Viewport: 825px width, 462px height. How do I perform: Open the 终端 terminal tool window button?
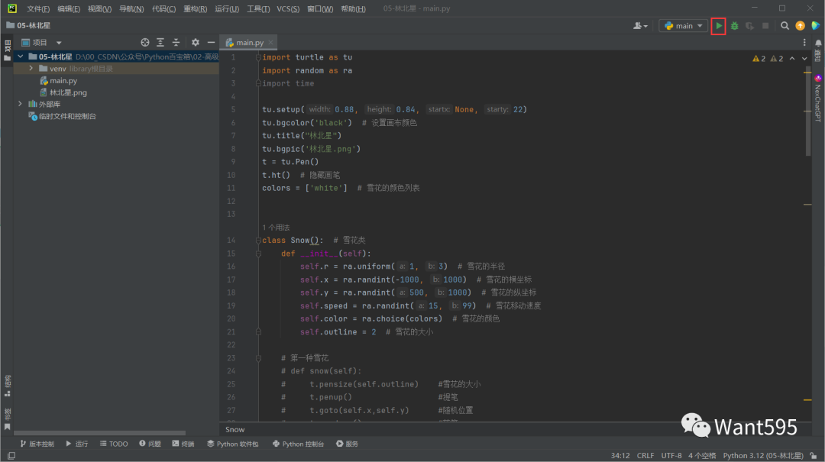pyautogui.click(x=183, y=444)
